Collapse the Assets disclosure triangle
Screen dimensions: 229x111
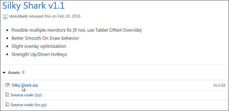[4, 72]
